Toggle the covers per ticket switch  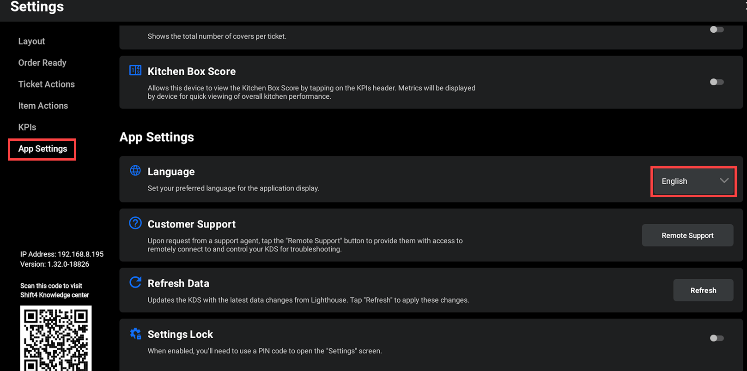pos(717,30)
